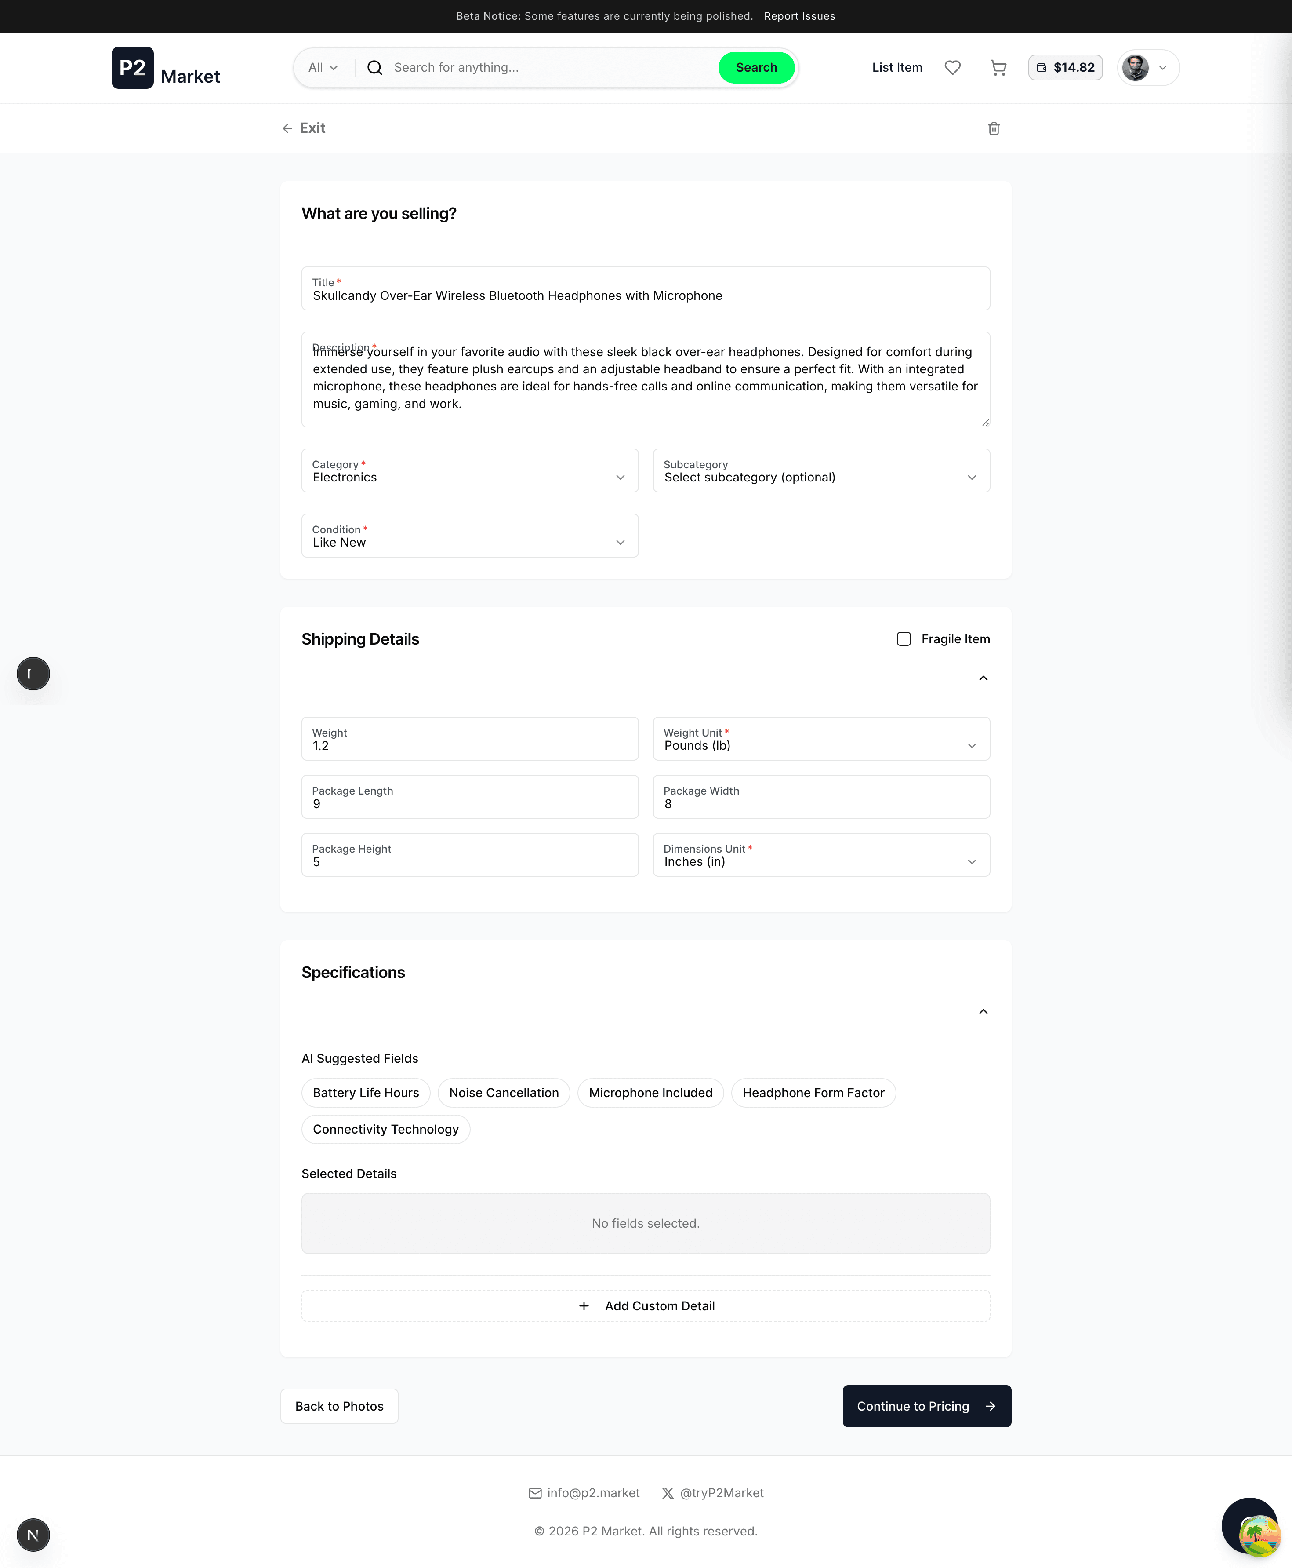Open Twitter via the X icon in footer
Viewport: 1292px width, 1568px height.
(x=668, y=1493)
